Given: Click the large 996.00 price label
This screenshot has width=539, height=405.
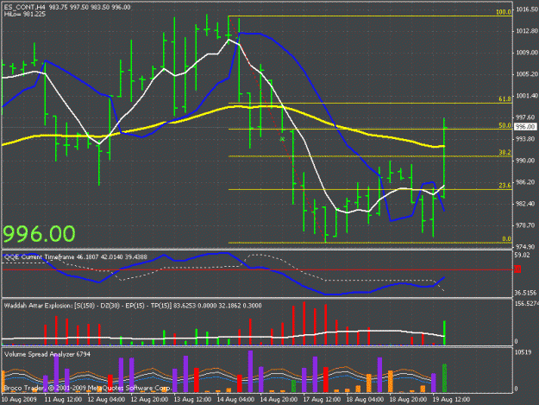Looking at the screenshot, I should (x=39, y=234).
